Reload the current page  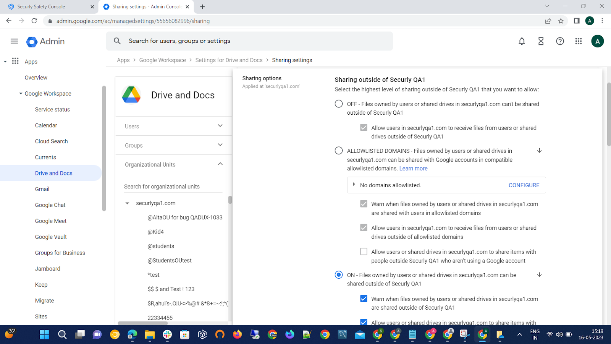point(34,21)
